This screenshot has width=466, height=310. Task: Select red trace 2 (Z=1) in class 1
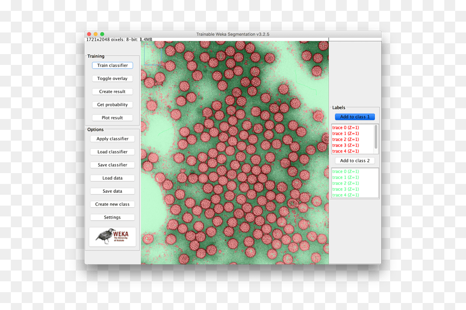click(346, 140)
